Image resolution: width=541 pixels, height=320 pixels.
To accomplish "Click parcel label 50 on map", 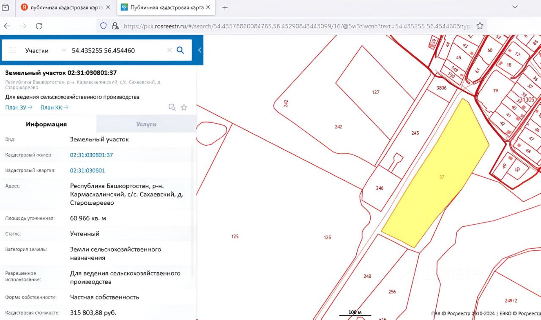I will click(517, 169).
